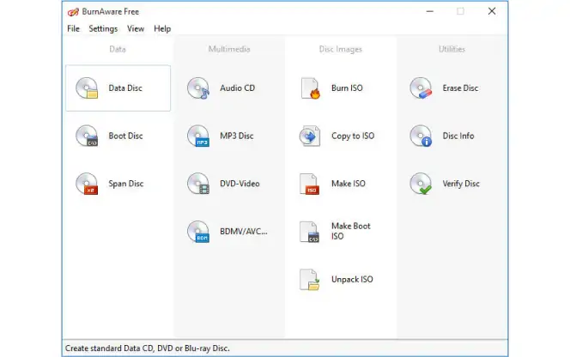This screenshot has height=357, width=570.
Task: Open the MP3 Disc icon
Action: click(x=198, y=136)
